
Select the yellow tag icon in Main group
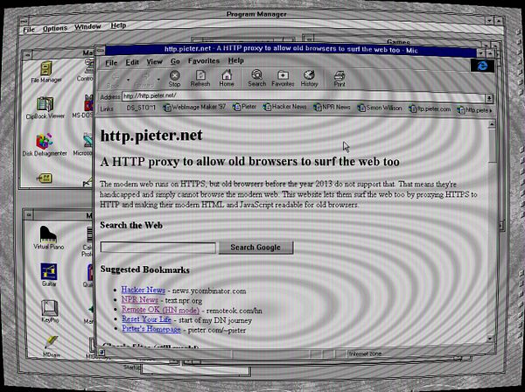[44, 178]
